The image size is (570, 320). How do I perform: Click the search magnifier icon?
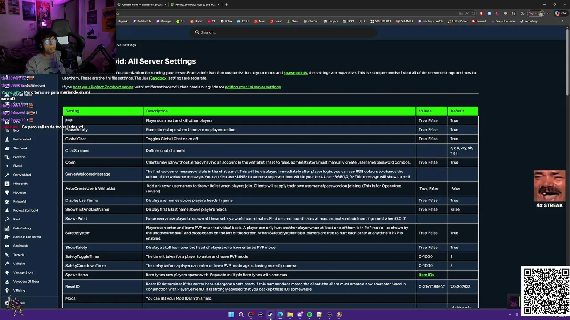197,32
